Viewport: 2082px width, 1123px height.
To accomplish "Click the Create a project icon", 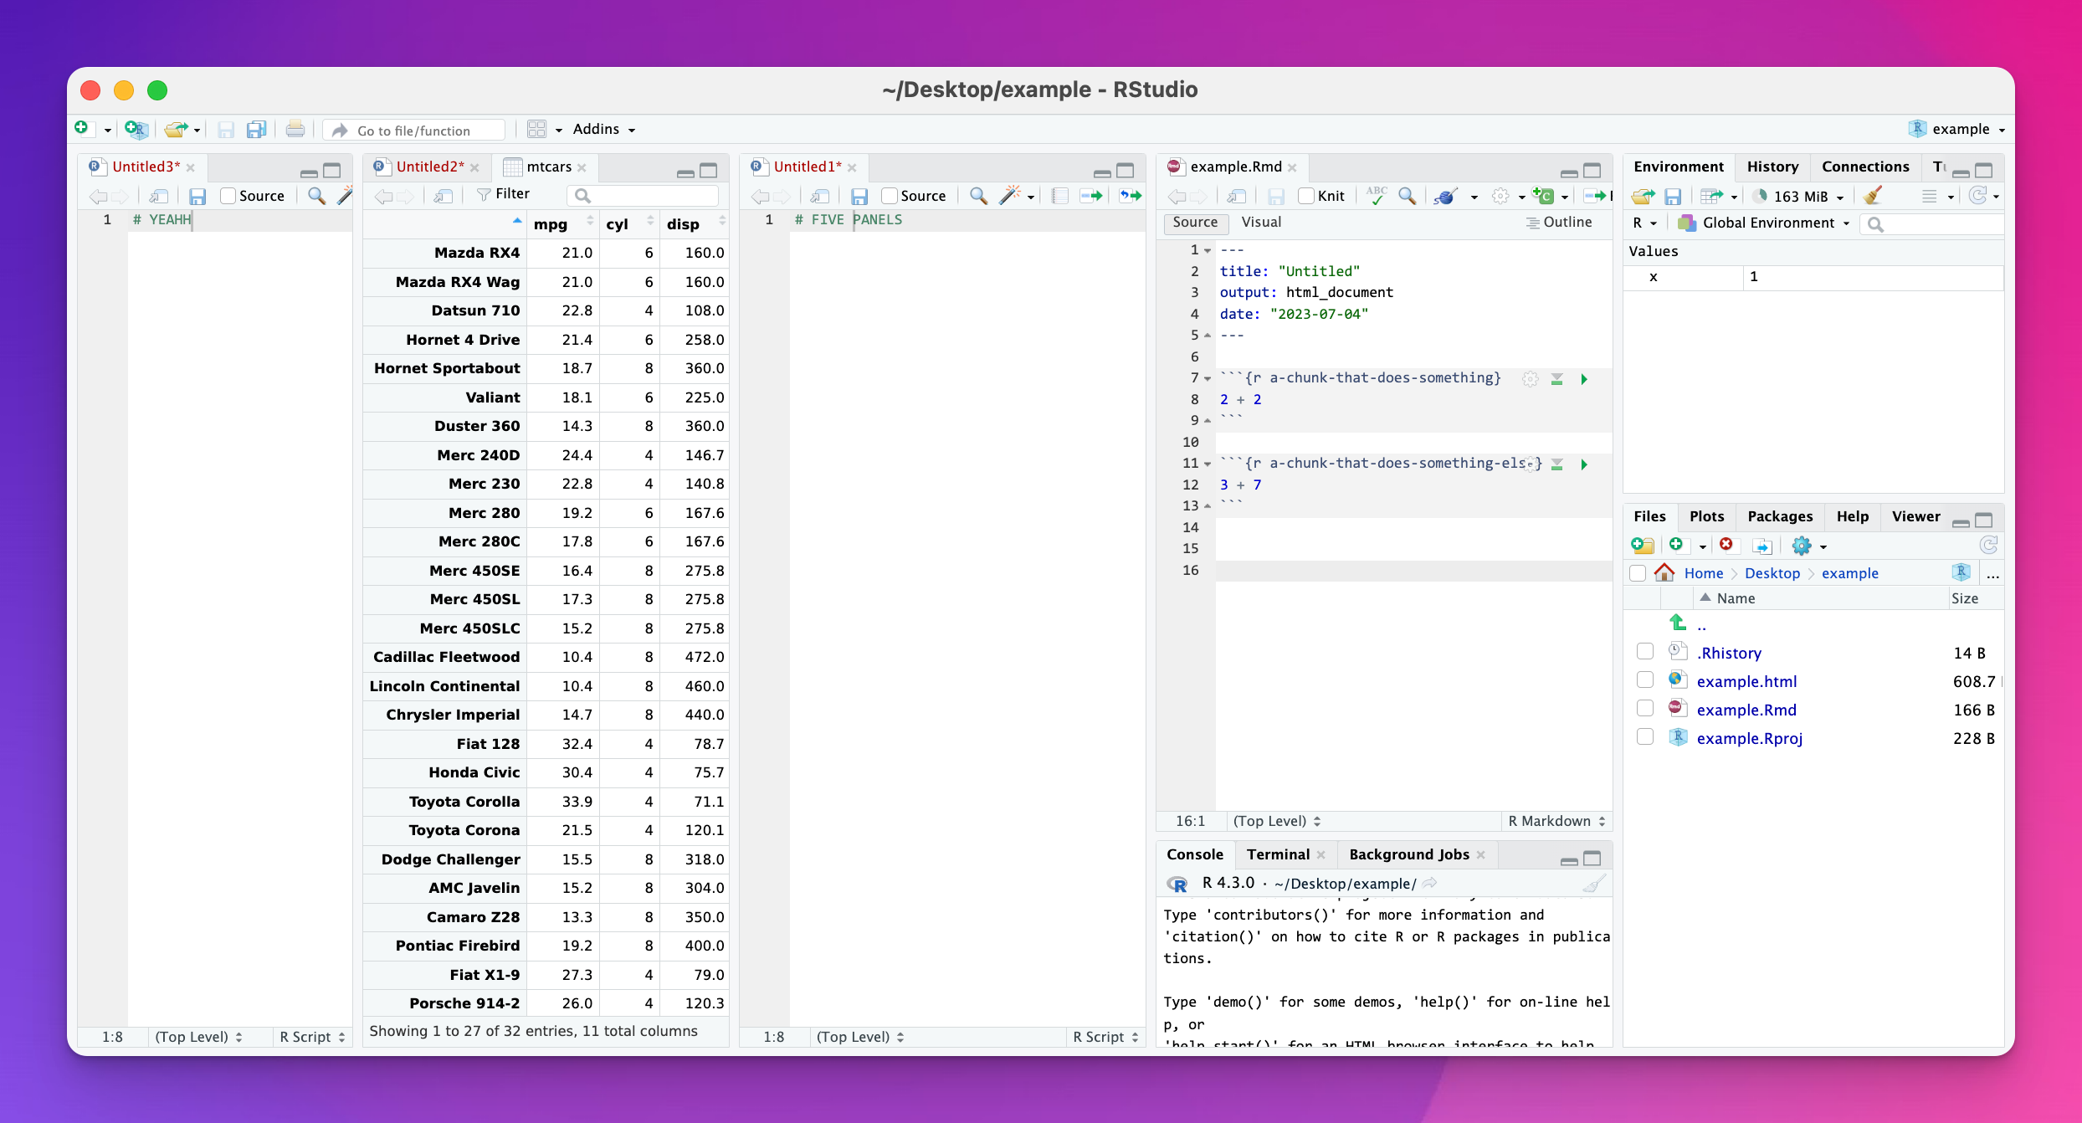I will [136, 130].
